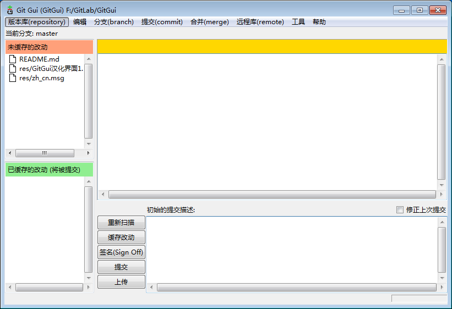452x309 pixels.
Task: Click the diff view horizontal scrollbar thumb
Action: (272, 195)
